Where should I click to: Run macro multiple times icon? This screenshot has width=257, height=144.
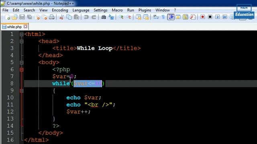click(x=225, y=17)
